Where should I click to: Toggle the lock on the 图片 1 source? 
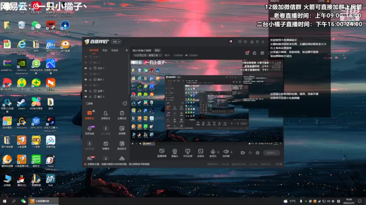pyautogui.click(x=90, y=79)
